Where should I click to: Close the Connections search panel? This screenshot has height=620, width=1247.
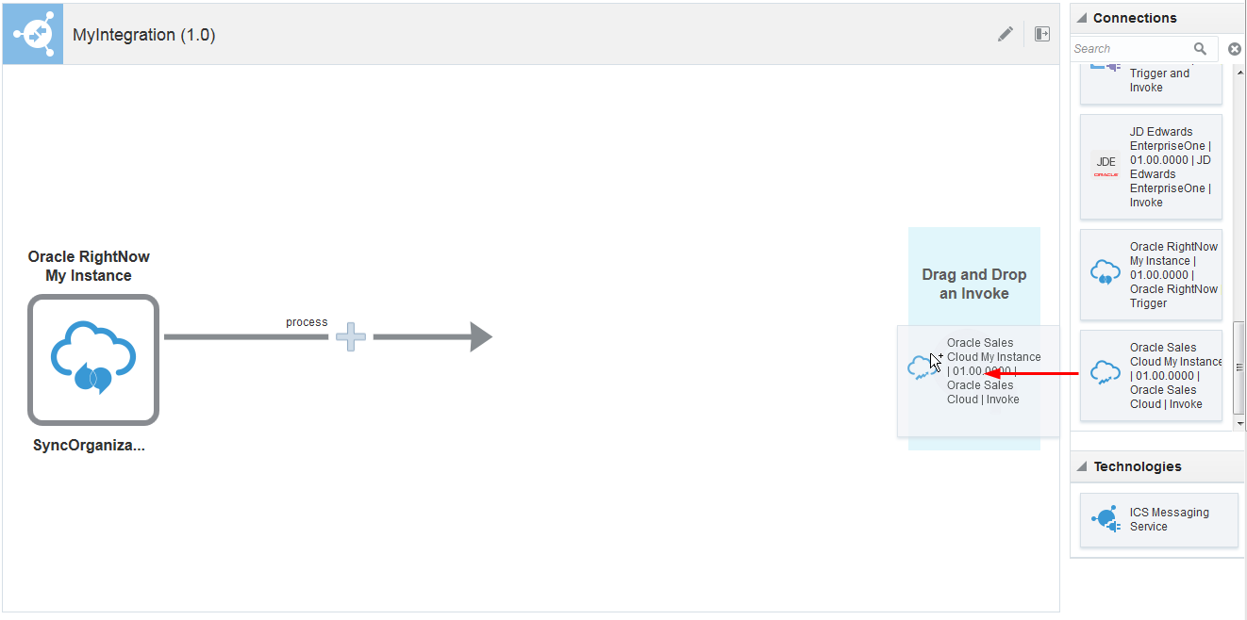coord(1235,48)
